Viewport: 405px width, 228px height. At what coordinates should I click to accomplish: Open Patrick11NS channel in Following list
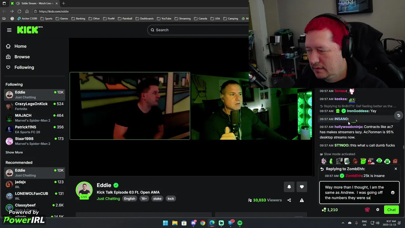(x=34, y=130)
